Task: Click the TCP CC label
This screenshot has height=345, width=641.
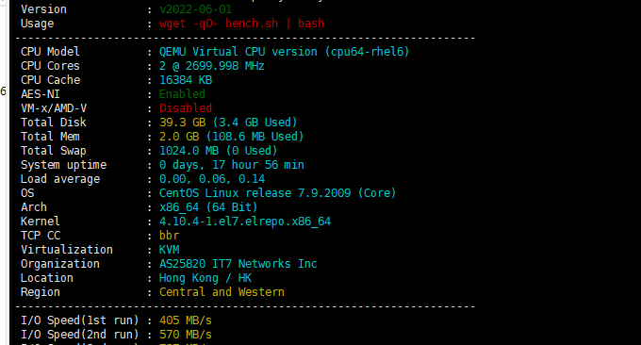Action: coord(41,236)
